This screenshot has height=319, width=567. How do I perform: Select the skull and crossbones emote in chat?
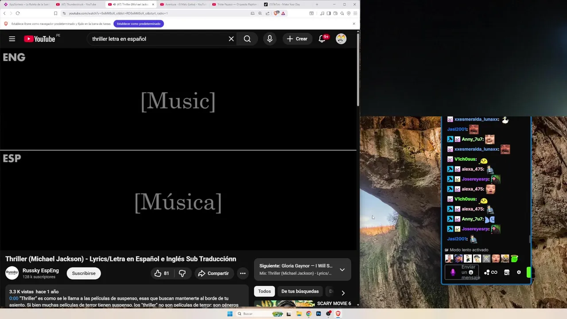click(x=486, y=258)
